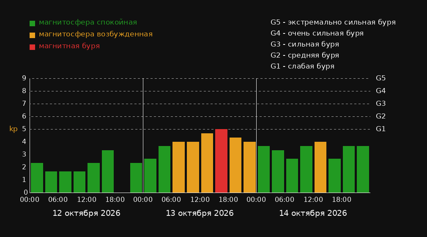Click the value 7 on the kp axis
The width and height of the screenshot is (427, 237).
[24, 104]
